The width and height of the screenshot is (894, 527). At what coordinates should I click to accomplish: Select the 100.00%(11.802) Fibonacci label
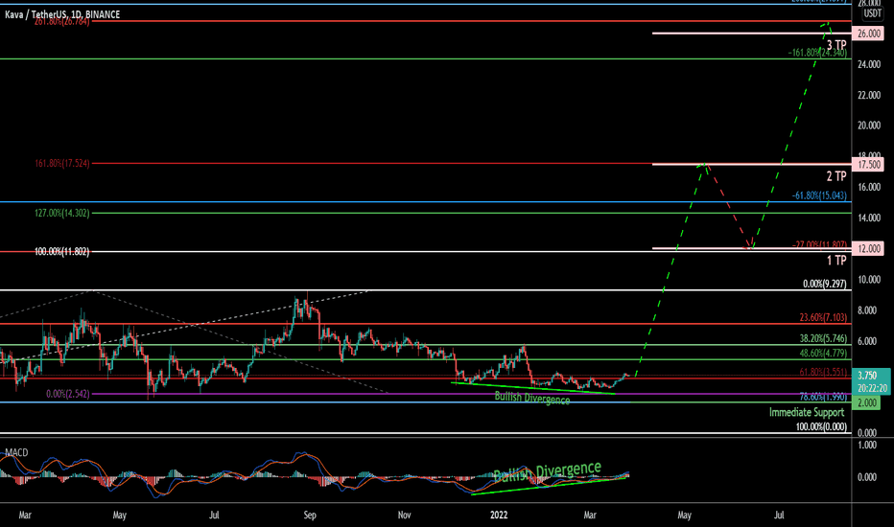[x=61, y=251]
